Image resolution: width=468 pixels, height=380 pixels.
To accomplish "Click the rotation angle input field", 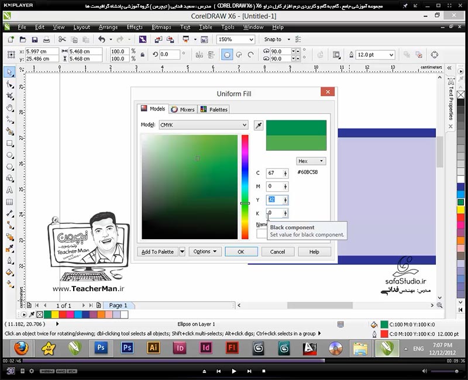I will (170, 54).
